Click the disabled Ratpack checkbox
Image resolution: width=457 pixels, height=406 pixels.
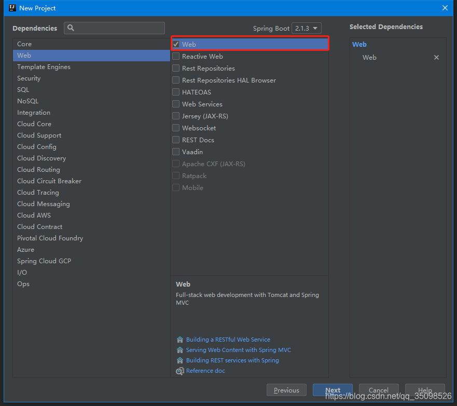pyautogui.click(x=176, y=176)
